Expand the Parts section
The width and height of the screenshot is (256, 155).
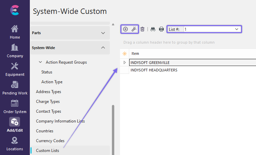[103, 33]
